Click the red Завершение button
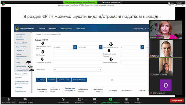Screen dimensions: 186x105 [177, 101]
